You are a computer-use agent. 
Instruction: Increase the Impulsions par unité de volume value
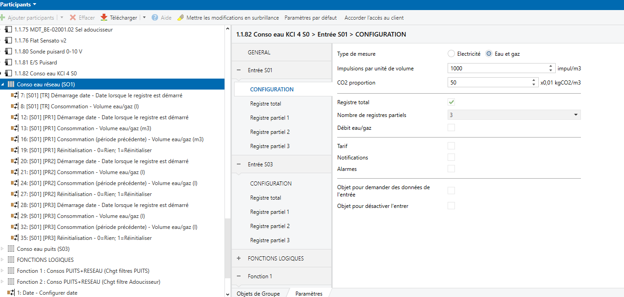point(550,66)
